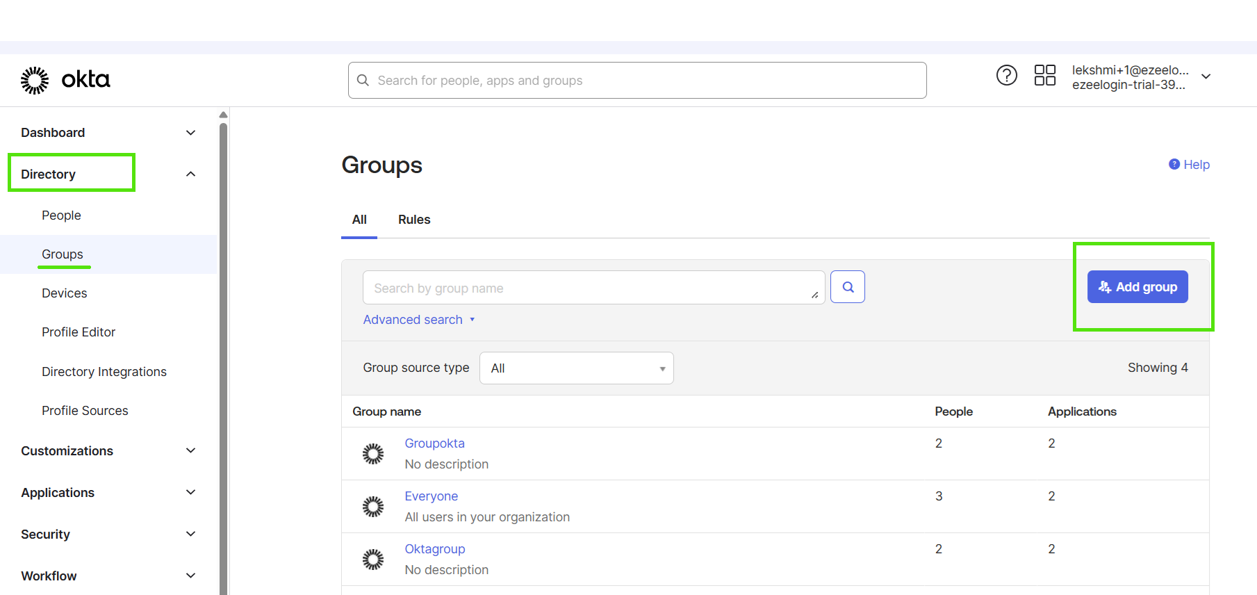
Task: Click 'All users in your organization' description
Action: point(487,517)
